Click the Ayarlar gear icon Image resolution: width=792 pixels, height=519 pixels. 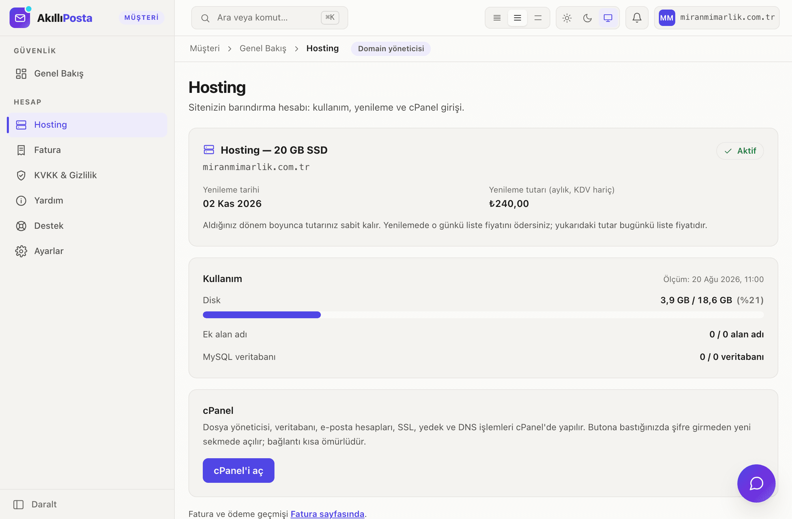[x=21, y=251]
